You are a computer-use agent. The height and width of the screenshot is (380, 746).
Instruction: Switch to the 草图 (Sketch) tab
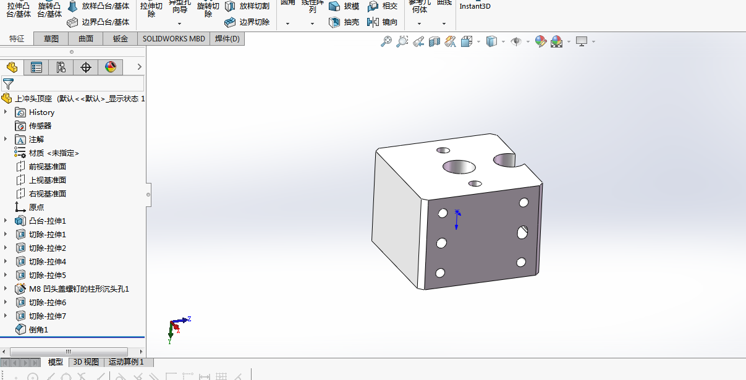tap(51, 39)
